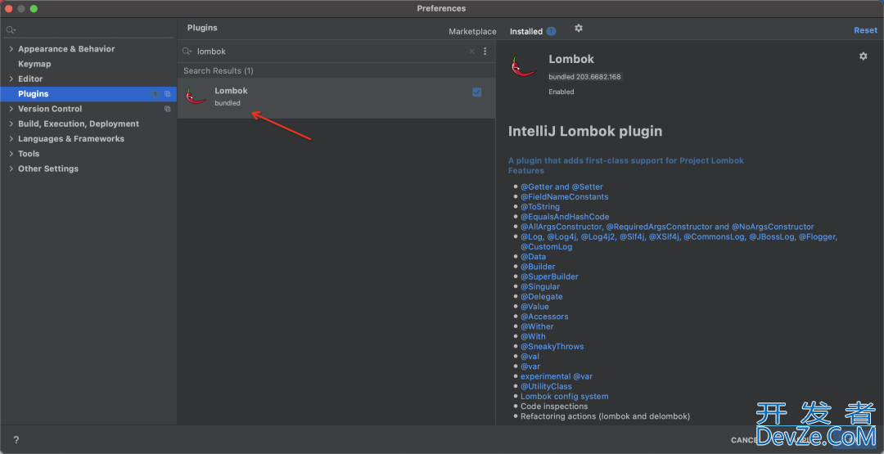
Task: Click 'Refactoring actions (lombok and delombok)' text
Action: point(605,416)
